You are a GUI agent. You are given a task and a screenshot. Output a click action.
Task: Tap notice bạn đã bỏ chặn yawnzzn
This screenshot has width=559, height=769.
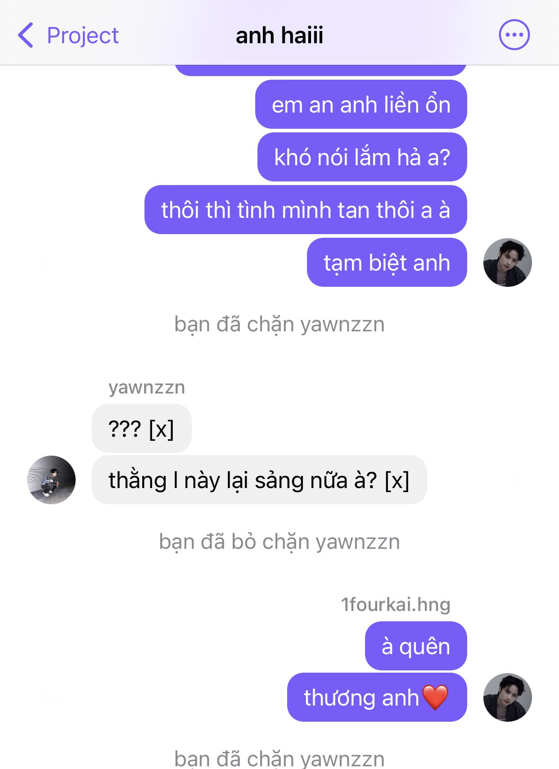coord(279,542)
